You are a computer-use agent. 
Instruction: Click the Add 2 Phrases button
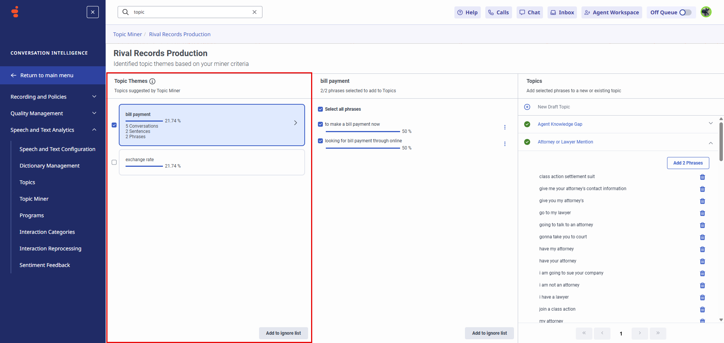(x=688, y=163)
